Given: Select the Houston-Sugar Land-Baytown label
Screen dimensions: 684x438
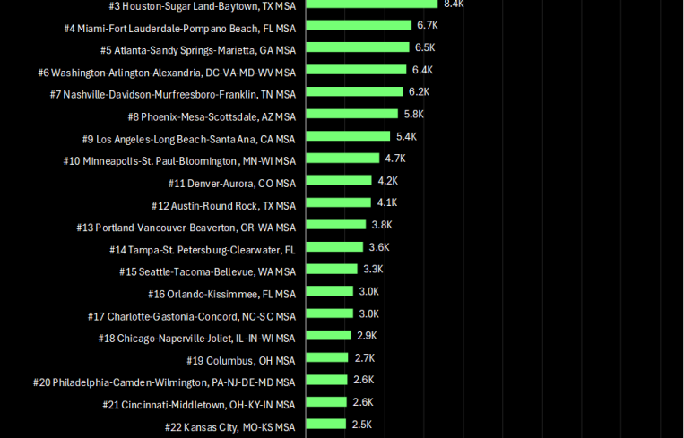Looking at the screenshot, I should click(202, 6).
